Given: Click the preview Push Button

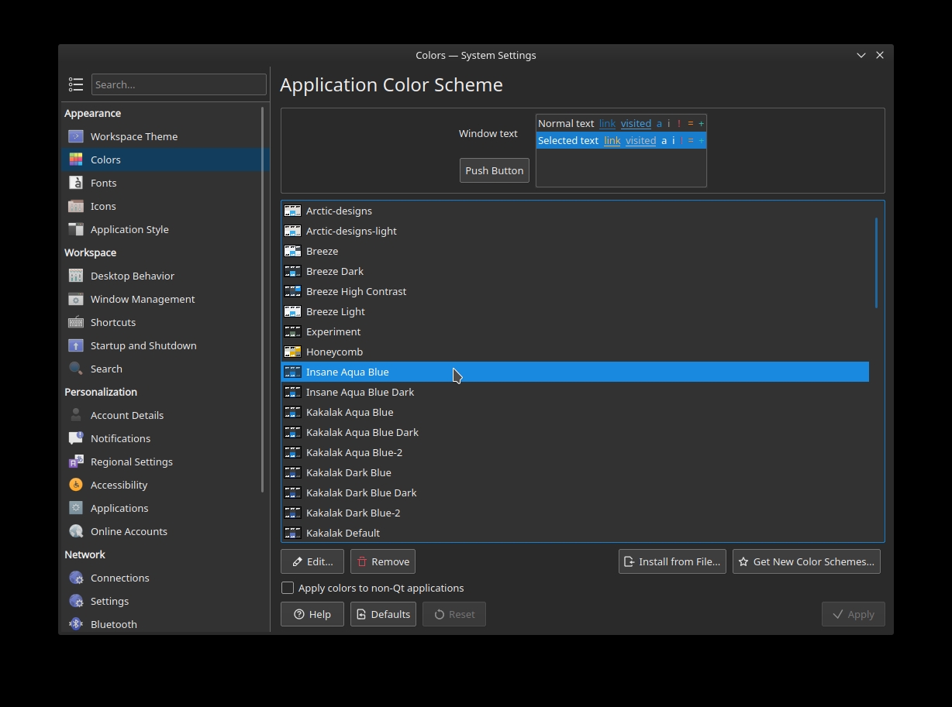Looking at the screenshot, I should [495, 170].
